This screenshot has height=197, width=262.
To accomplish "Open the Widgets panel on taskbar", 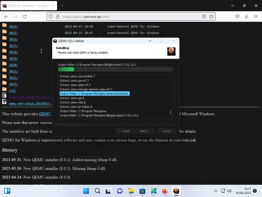I will click(7, 191).
